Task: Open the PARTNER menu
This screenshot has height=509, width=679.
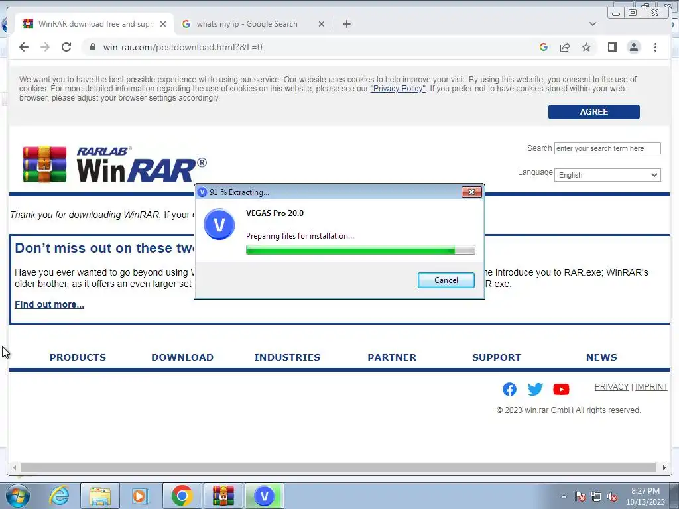Action: point(392,357)
